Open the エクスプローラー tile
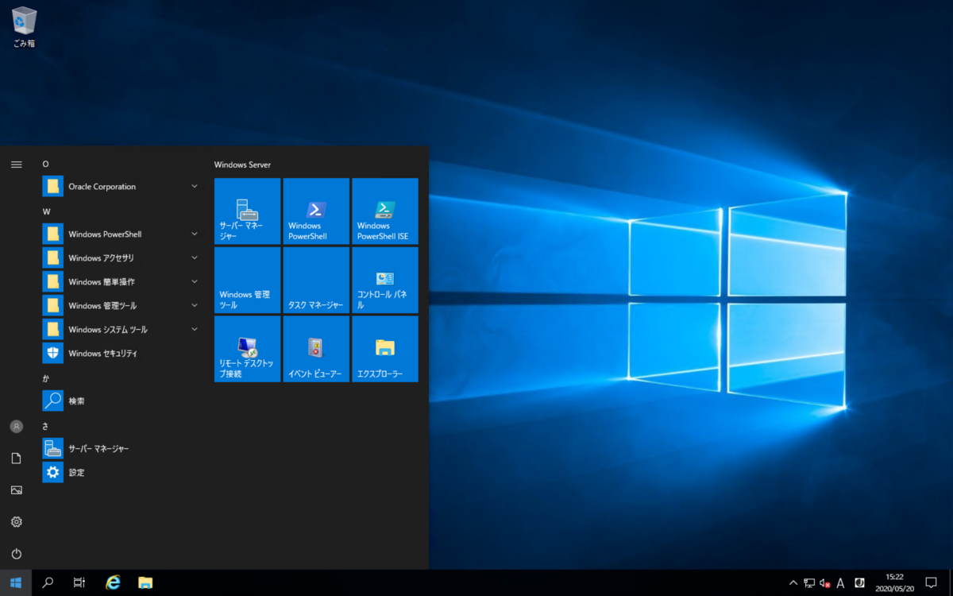The image size is (953, 596). (385, 349)
